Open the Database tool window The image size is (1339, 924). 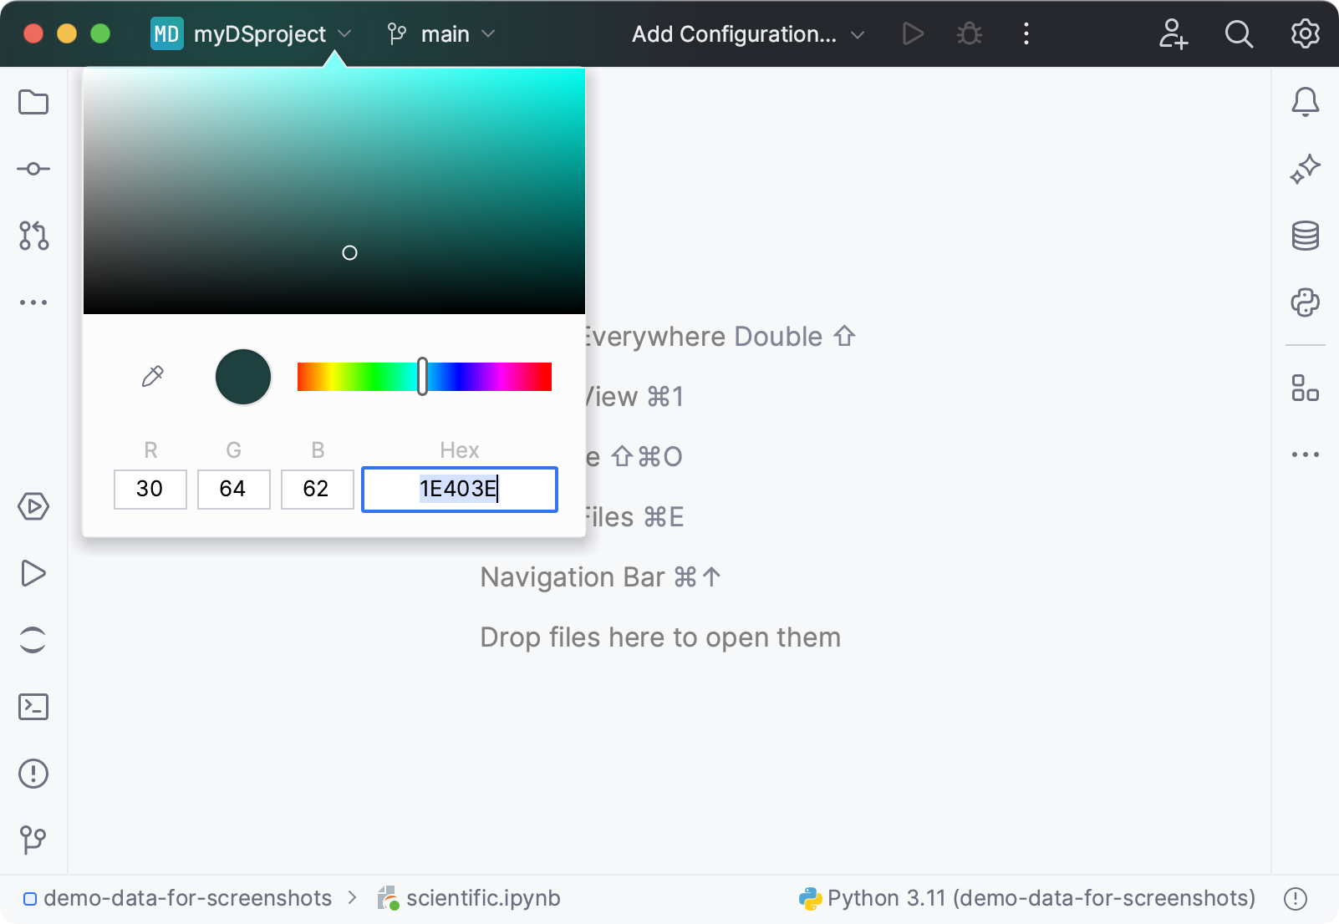coord(1305,236)
